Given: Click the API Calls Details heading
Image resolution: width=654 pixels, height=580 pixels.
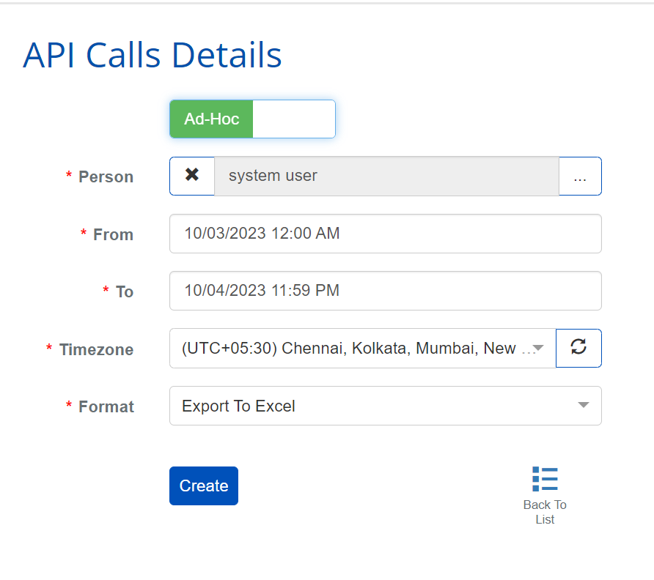Looking at the screenshot, I should click(x=153, y=55).
